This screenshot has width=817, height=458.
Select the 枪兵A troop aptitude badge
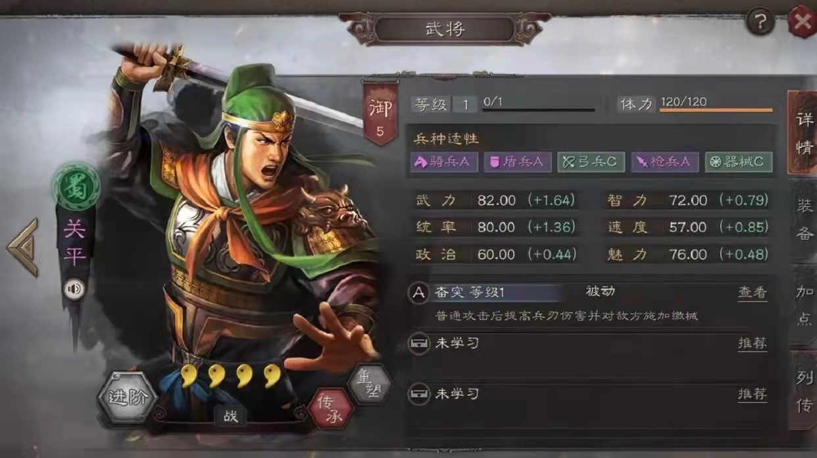665,162
